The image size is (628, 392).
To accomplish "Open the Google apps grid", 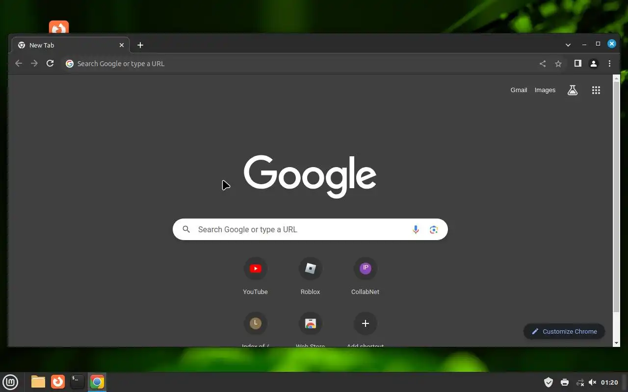I will [x=596, y=90].
